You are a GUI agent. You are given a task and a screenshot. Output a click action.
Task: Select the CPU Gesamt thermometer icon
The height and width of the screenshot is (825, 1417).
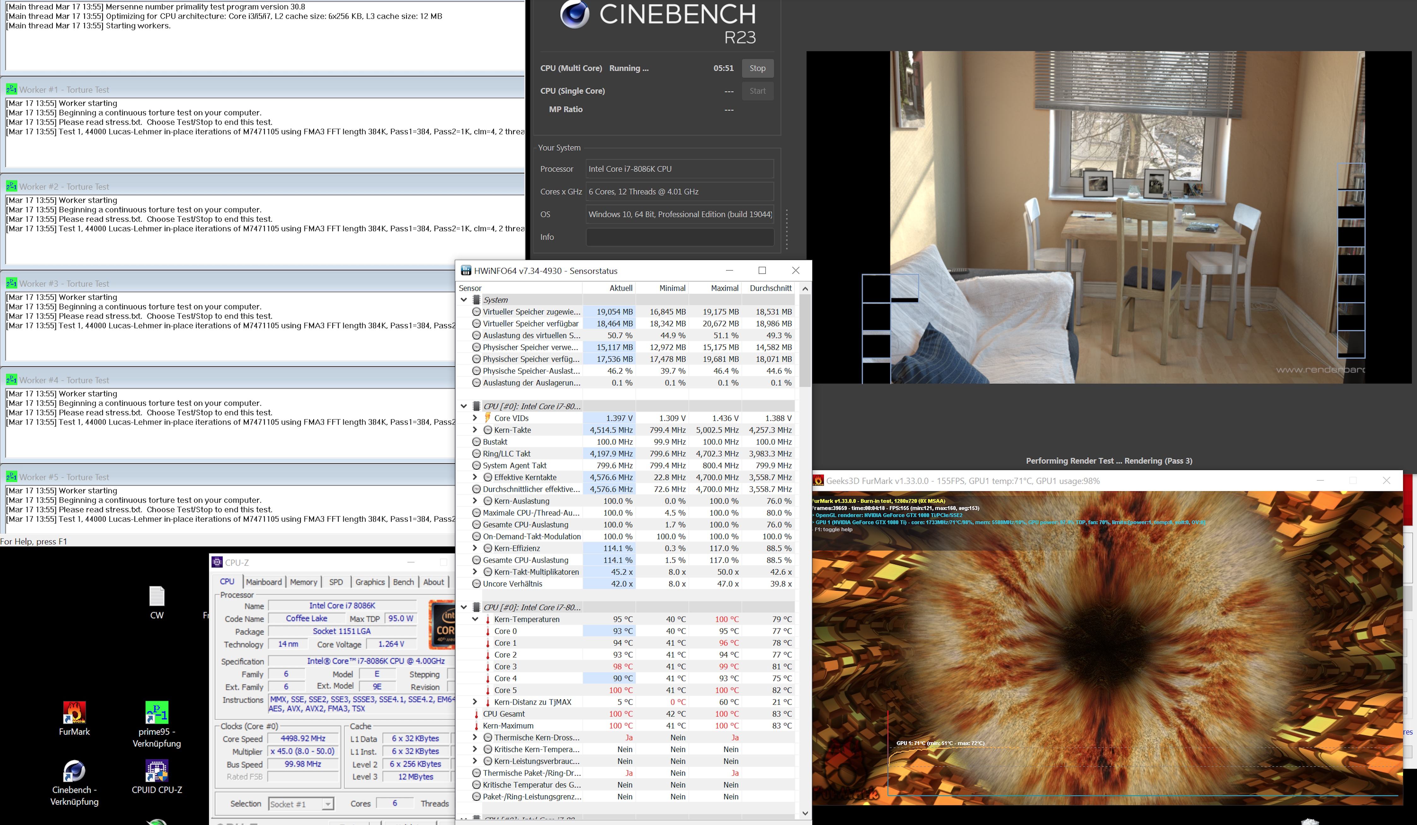click(x=476, y=714)
